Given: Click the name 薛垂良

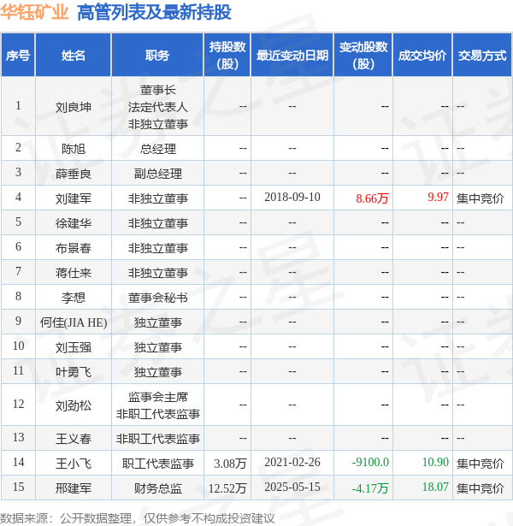Looking at the screenshot, I should pos(73,174).
